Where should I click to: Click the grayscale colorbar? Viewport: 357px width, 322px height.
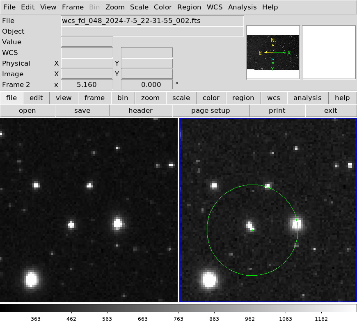[x=178, y=308]
